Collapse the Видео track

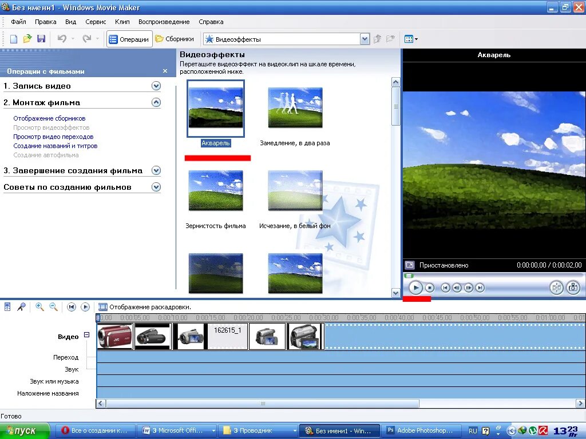coord(87,335)
